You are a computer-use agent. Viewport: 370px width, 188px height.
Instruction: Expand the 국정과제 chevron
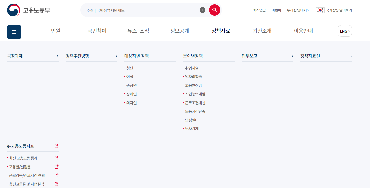pos(58,56)
